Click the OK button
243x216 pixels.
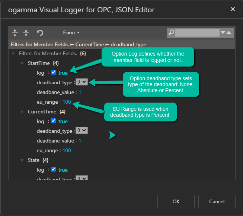click(176, 201)
